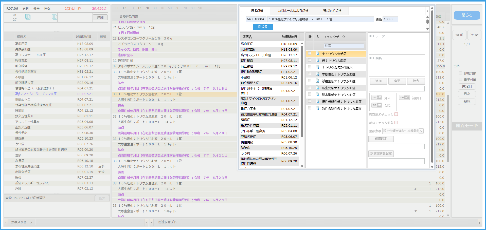Click right arrow of 点検メッセージ bar

pos(146,223)
